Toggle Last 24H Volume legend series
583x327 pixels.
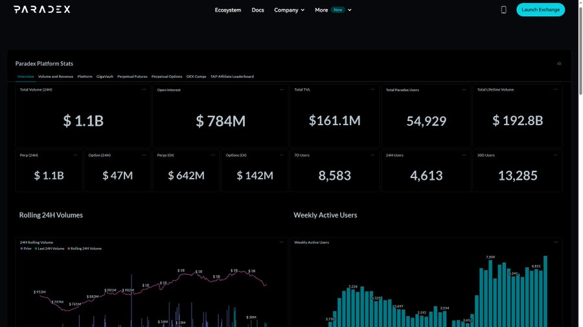(x=49, y=249)
